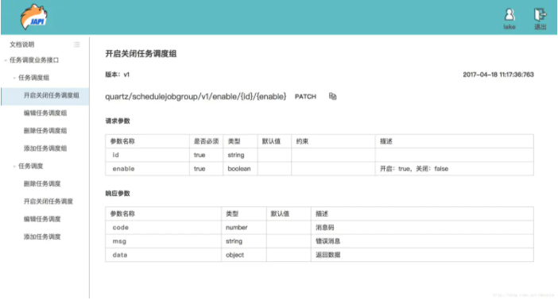The image size is (558, 304).
Task: Click the 请求参数 section heading
Action: click(x=118, y=121)
